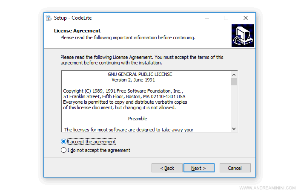The image size is (298, 192).
Task: Click the bold "License Agreement" heading
Action: [x=77, y=31]
